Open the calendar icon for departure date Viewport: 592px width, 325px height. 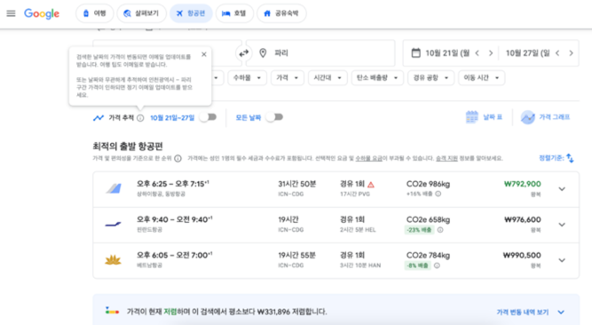pos(415,53)
